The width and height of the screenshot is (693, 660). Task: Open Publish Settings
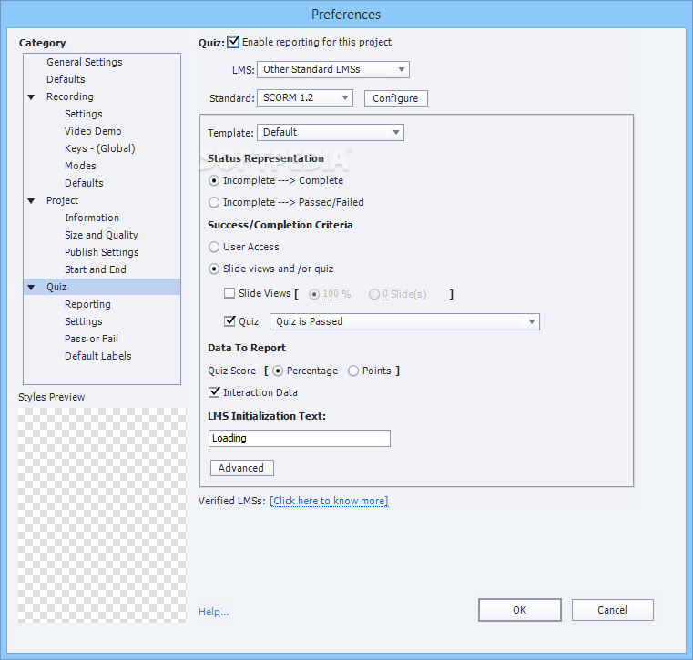(102, 252)
